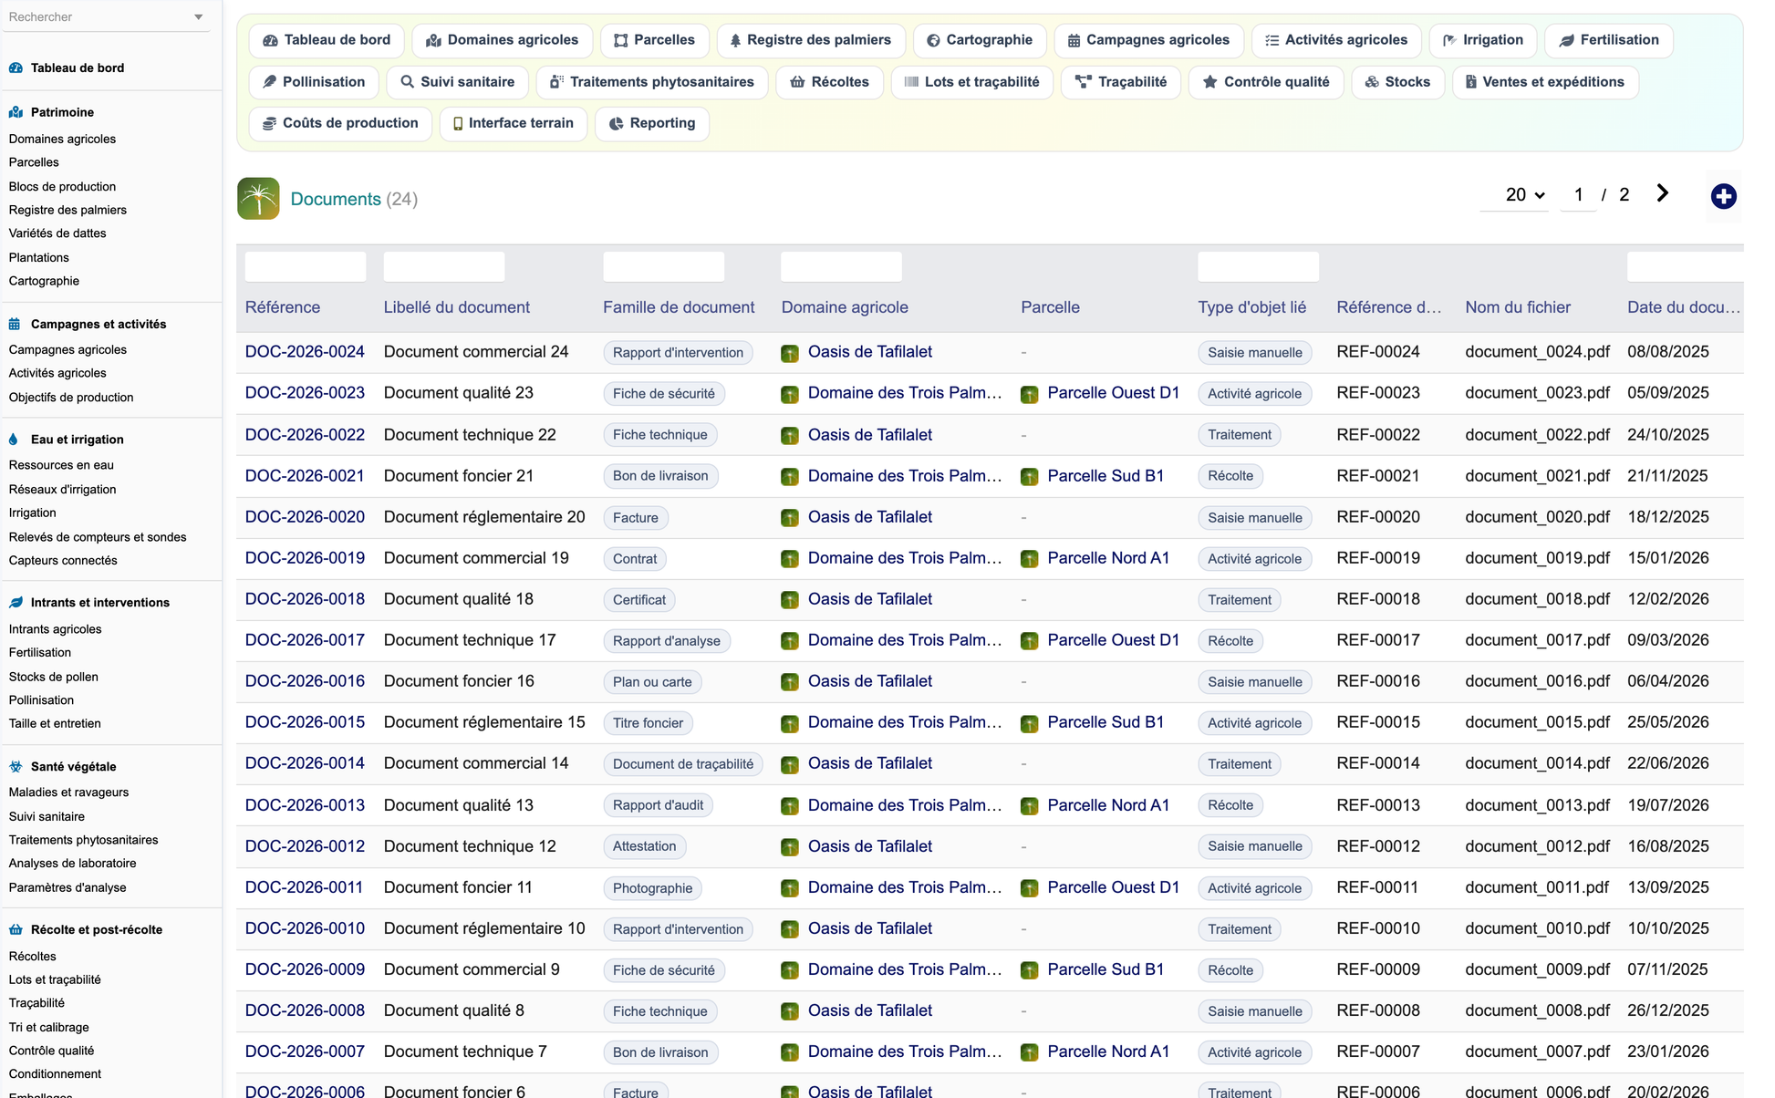The width and height of the screenshot is (1775, 1098).
Task: Click the Domaine agricole filter input field
Action: tap(841, 266)
